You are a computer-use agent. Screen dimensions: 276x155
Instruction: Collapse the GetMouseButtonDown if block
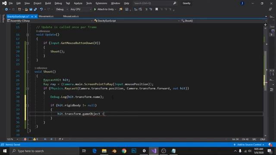point(28,43)
